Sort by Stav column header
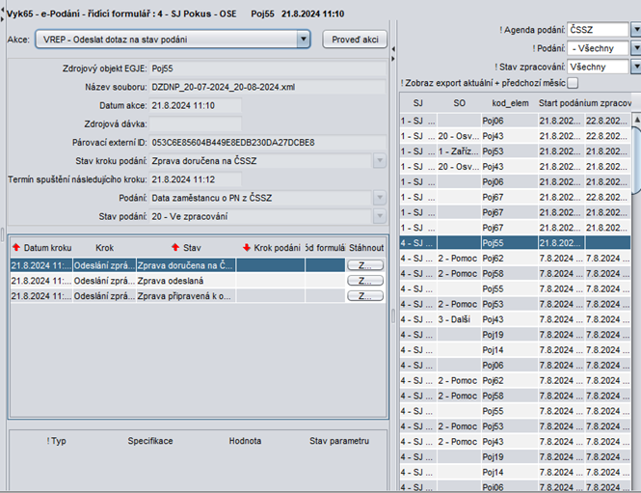Image resolution: width=641 pixels, height=493 pixels. pos(186,248)
